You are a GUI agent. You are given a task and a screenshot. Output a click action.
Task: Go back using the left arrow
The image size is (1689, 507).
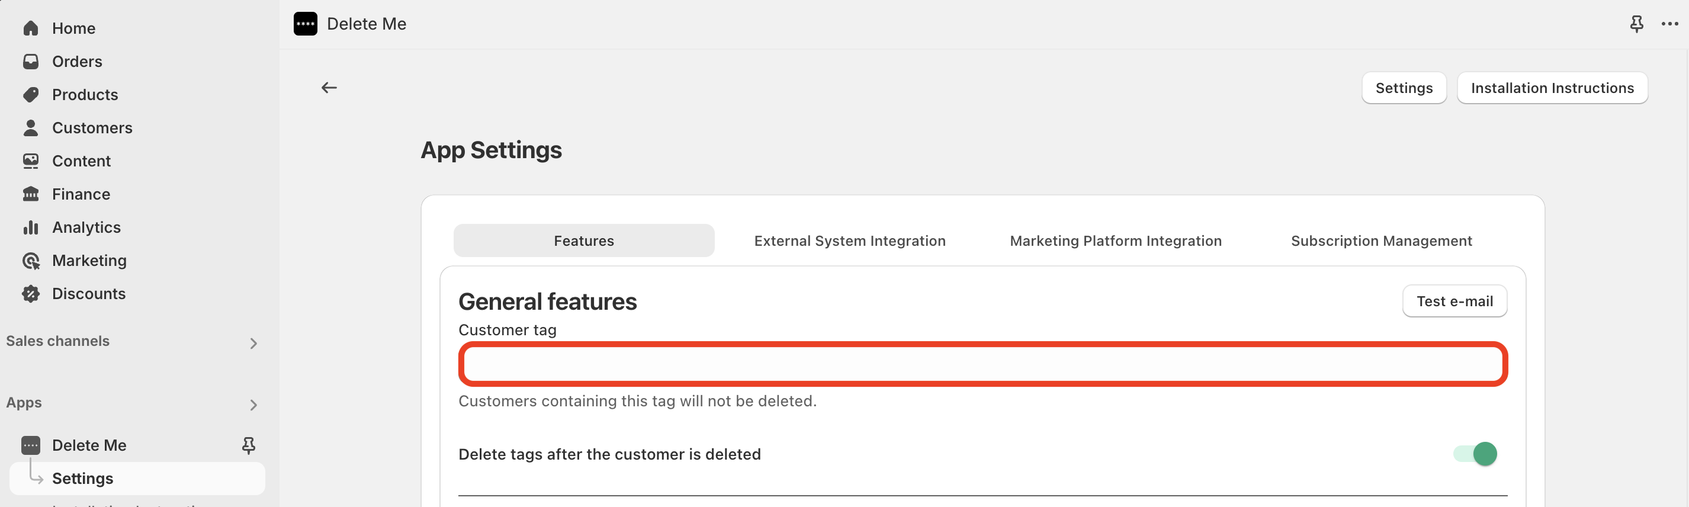coord(329,87)
